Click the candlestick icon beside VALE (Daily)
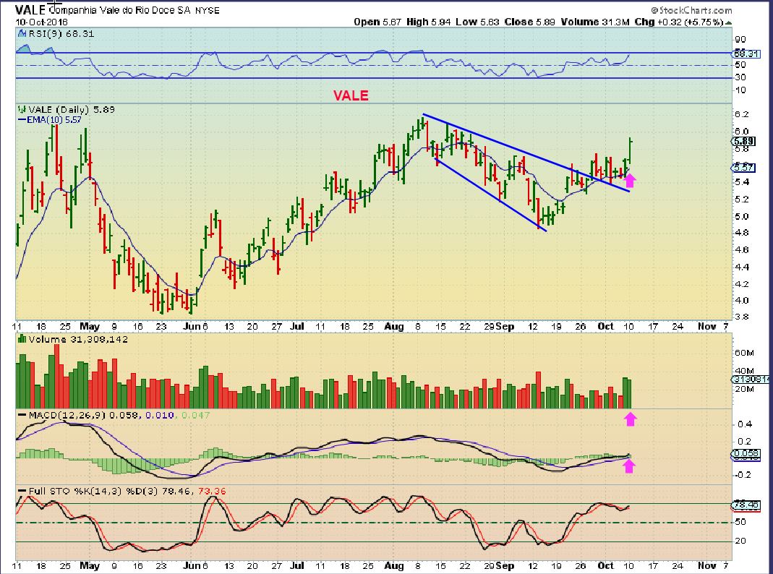The height and width of the screenshot is (574, 773). point(22,109)
